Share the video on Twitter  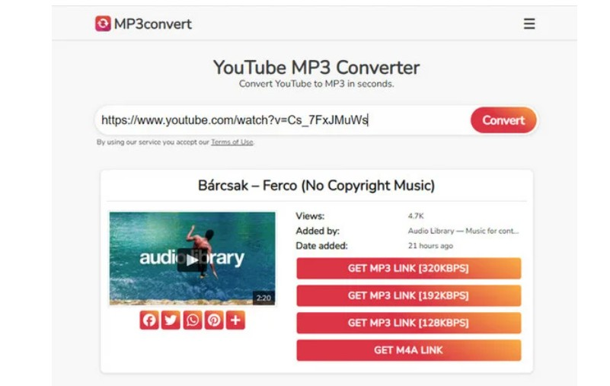click(x=171, y=320)
